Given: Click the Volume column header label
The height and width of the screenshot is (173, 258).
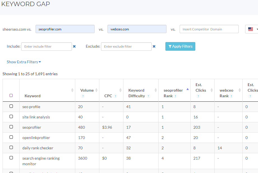Looking at the screenshot, I should [x=87, y=90].
